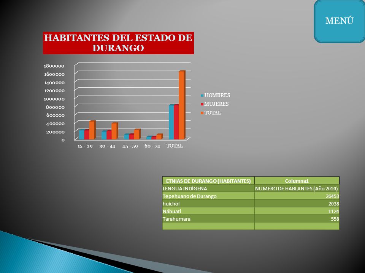Select the Náhuatl table cell
This screenshot has width=365, height=273.
[208, 212]
